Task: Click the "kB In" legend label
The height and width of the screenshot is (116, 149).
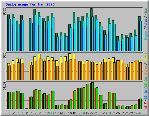Action: (x=146, y=94)
